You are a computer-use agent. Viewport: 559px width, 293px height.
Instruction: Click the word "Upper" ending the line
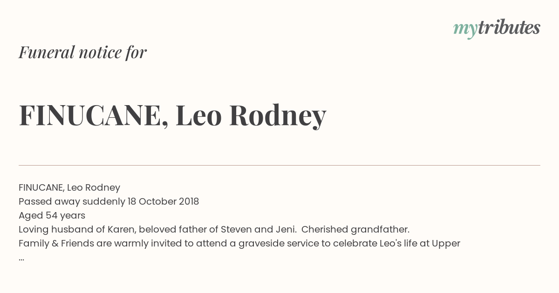click(446, 243)
